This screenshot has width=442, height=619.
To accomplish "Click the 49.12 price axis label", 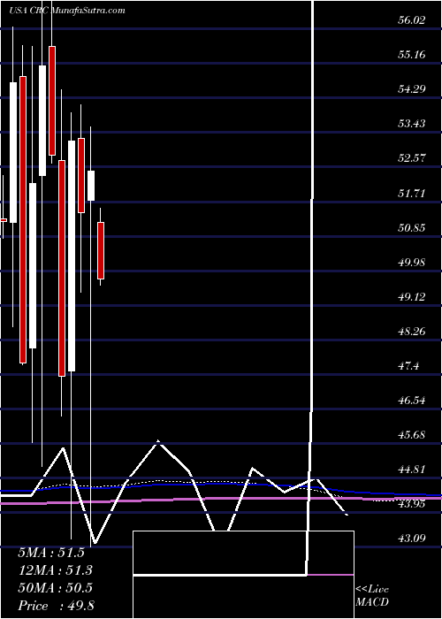I will coord(411,297).
